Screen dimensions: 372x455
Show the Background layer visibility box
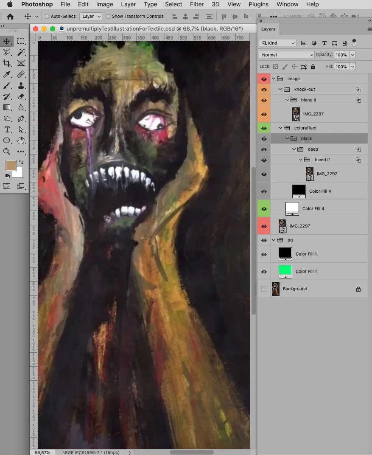pos(263,289)
